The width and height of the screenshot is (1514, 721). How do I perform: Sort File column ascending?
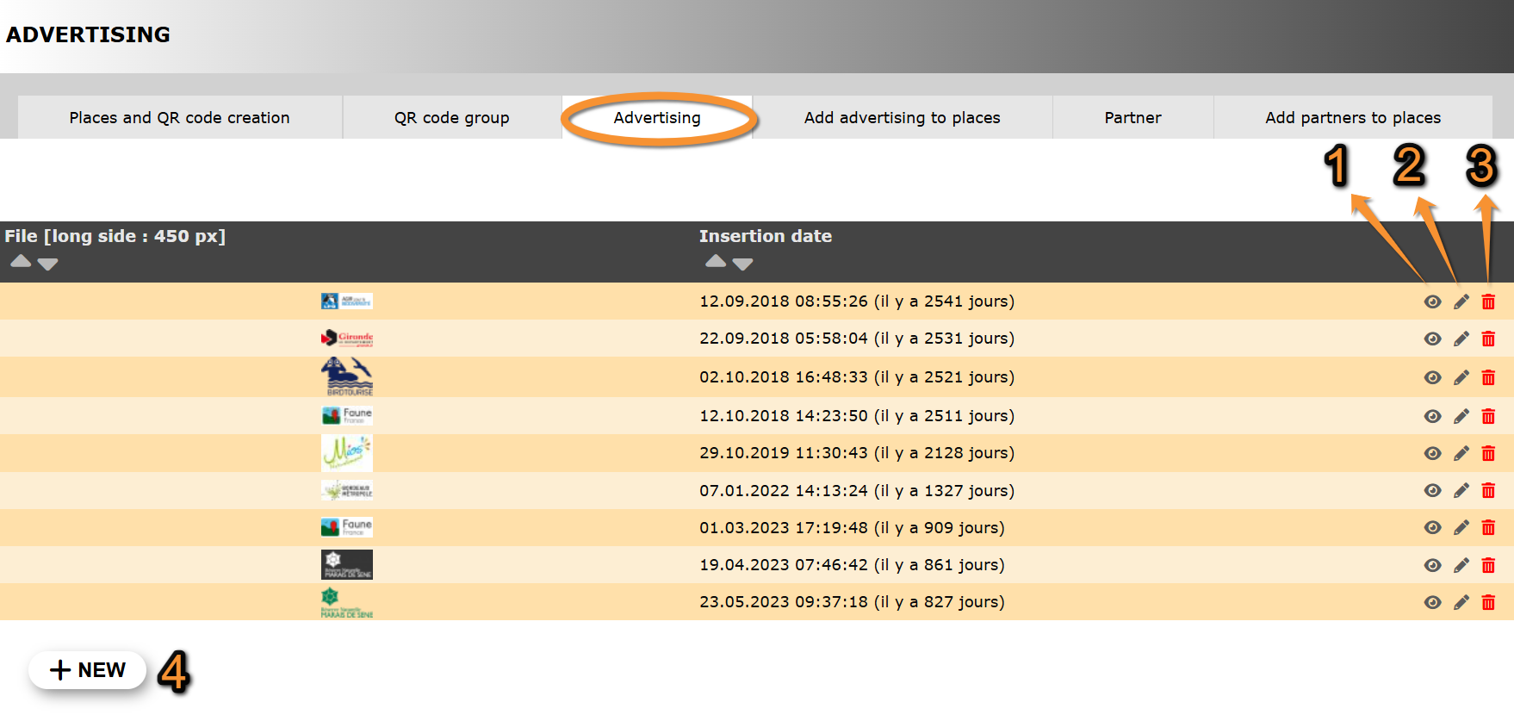point(21,261)
